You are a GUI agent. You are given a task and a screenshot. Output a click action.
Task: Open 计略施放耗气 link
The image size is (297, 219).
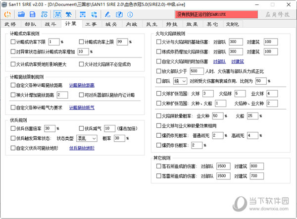82,108
